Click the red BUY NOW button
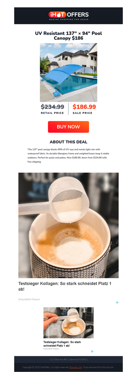The image size is (137, 372). (x=68, y=127)
